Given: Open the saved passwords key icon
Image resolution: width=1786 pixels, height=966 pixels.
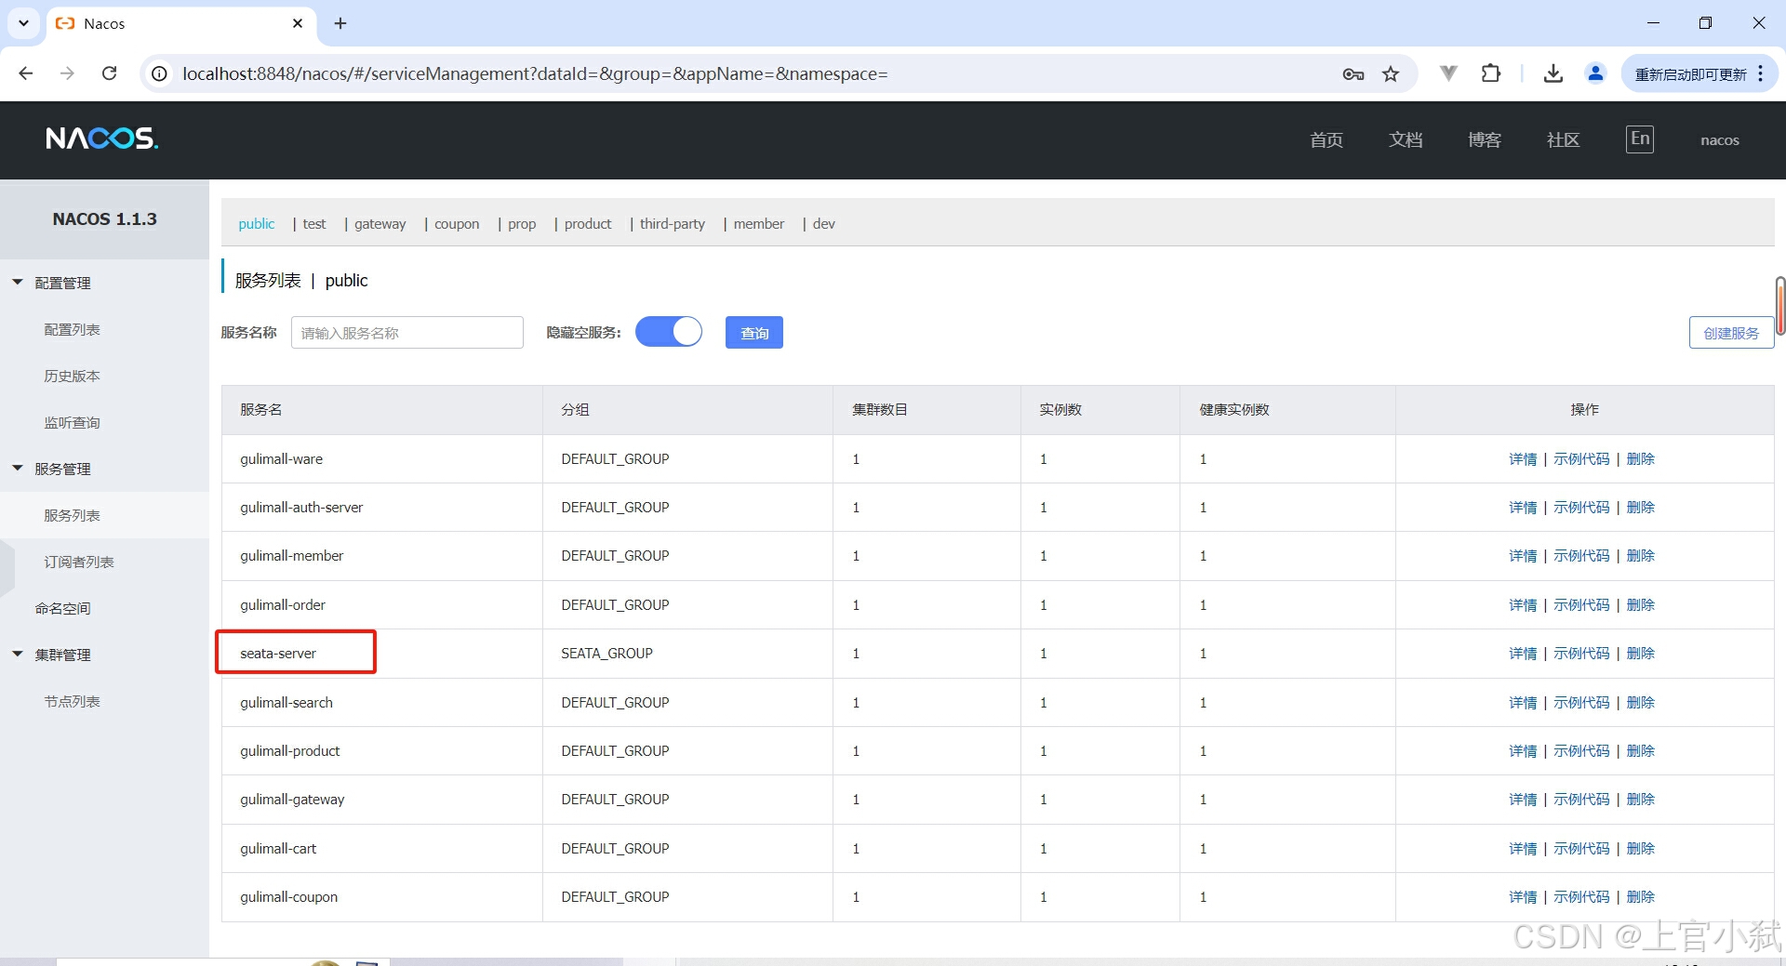Looking at the screenshot, I should (1353, 74).
